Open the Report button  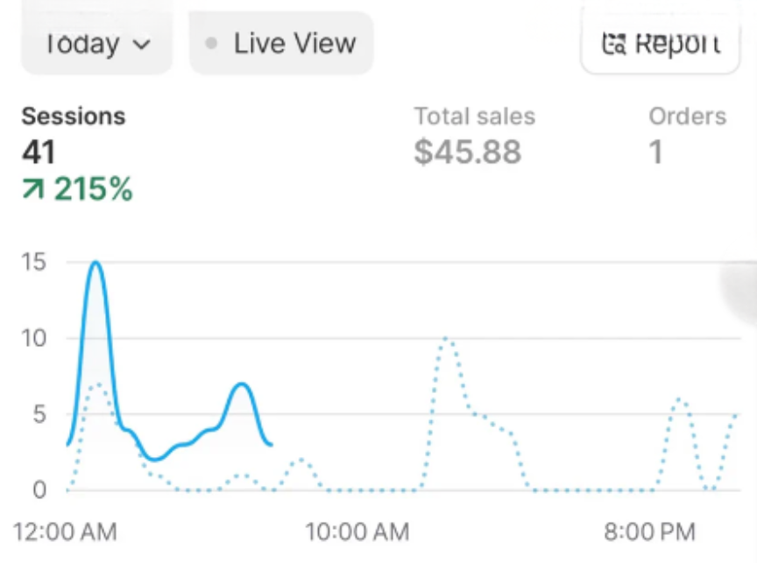click(x=660, y=43)
